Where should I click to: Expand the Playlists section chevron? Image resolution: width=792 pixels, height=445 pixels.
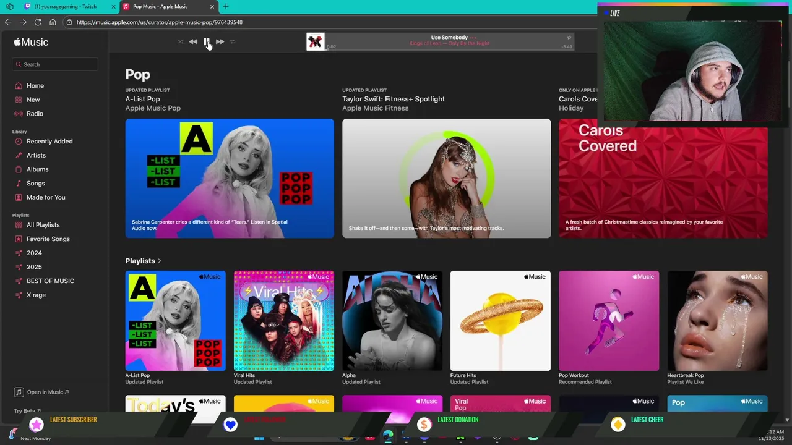159,261
